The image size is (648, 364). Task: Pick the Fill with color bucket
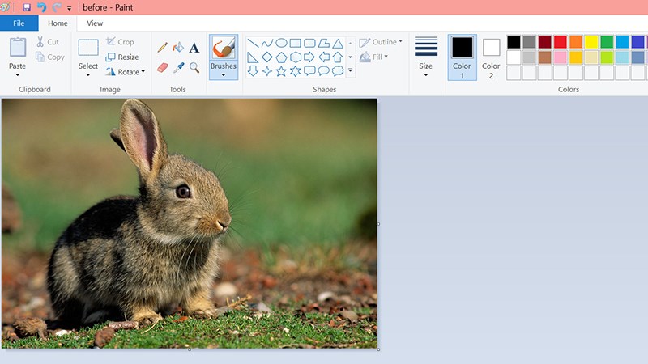click(x=178, y=48)
